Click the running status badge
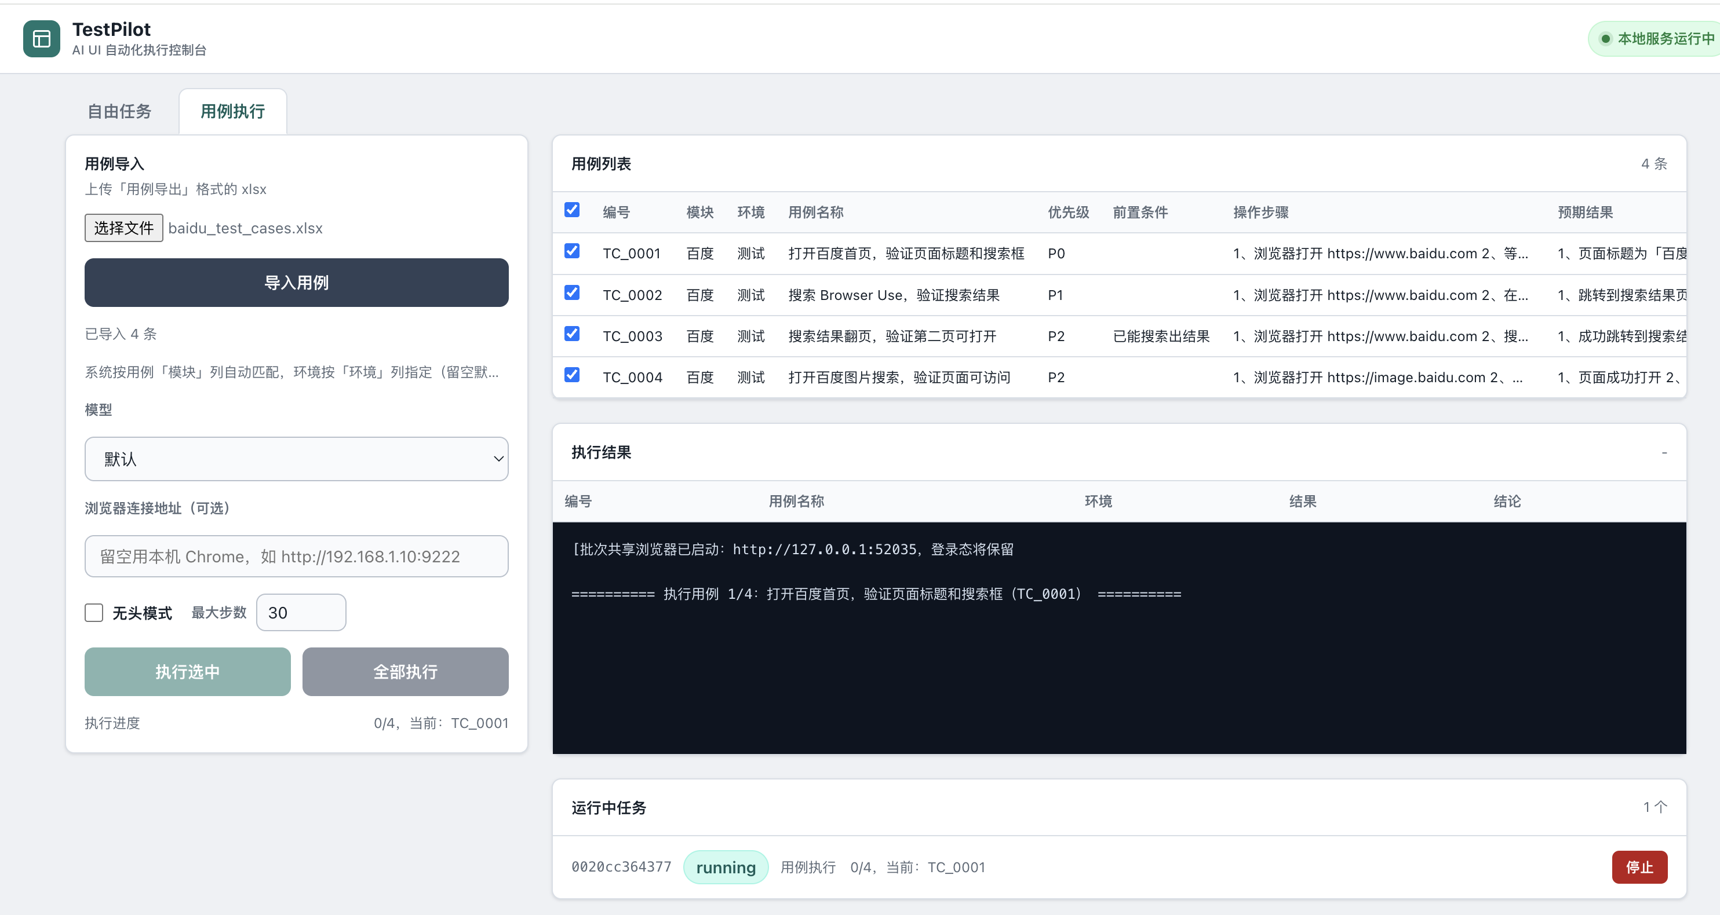The height and width of the screenshot is (915, 1720). pos(726,868)
